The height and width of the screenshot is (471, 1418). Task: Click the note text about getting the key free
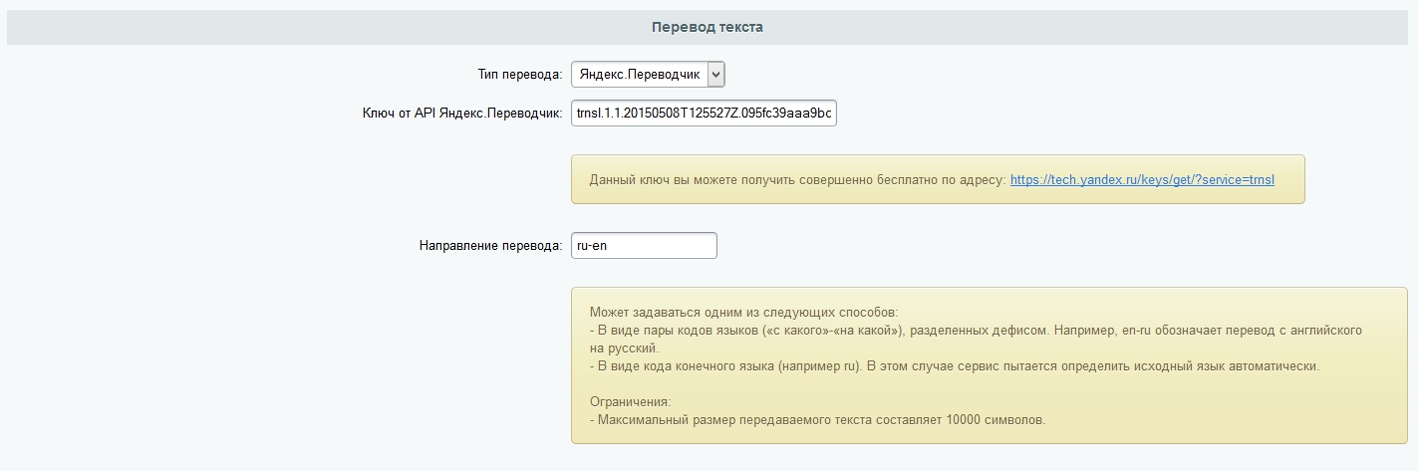point(797,180)
